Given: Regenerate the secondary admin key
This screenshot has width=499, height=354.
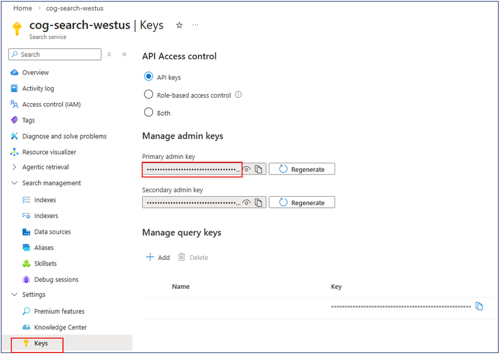Looking at the screenshot, I should coord(301,202).
